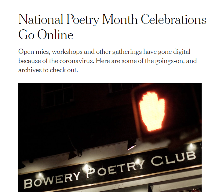223x192 pixels.
Task: Click the word BOWERY on the sign
Action: (x=52, y=179)
